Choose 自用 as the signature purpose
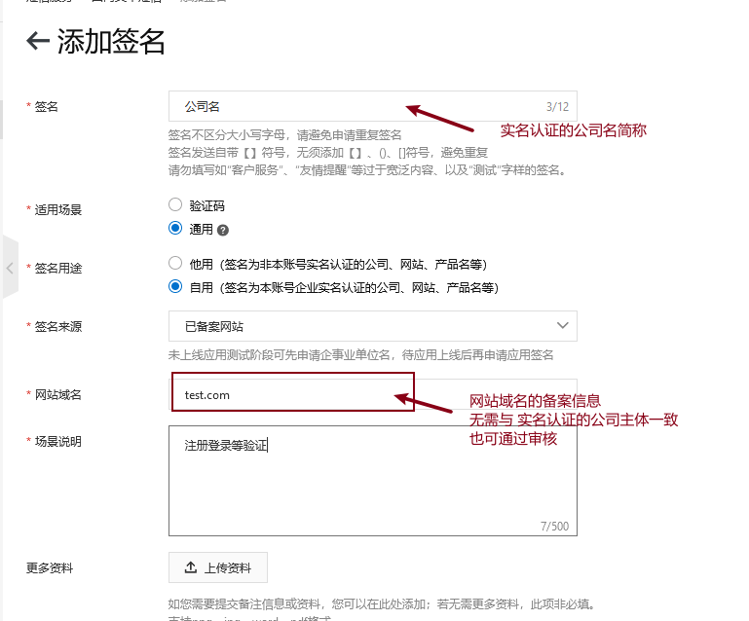Screen dimensions: 749x621 [175, 287]
